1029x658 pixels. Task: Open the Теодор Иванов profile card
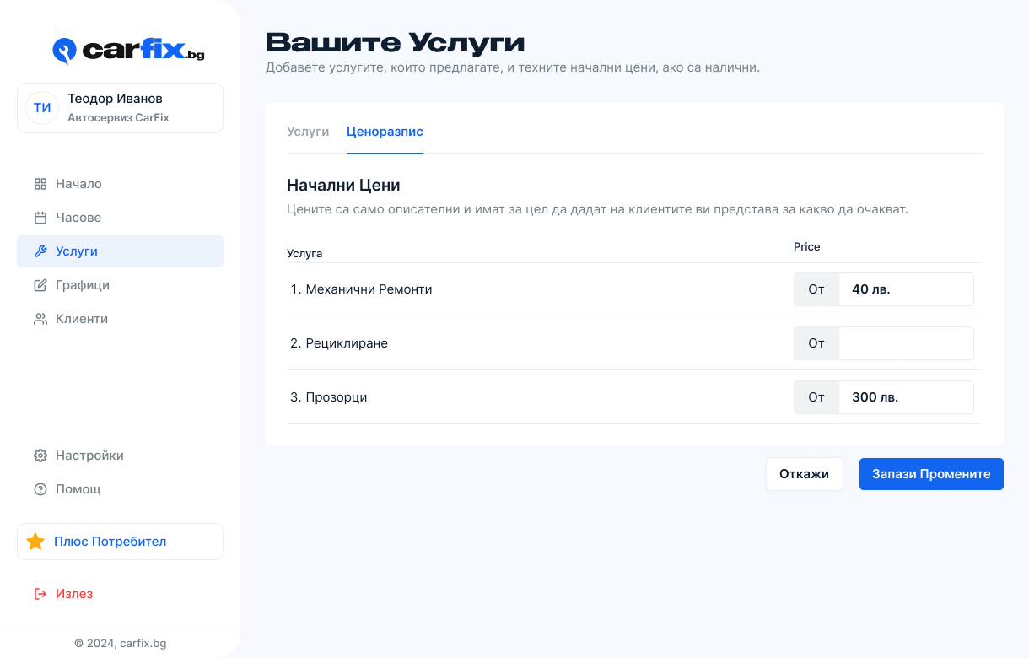coord(120,108)
